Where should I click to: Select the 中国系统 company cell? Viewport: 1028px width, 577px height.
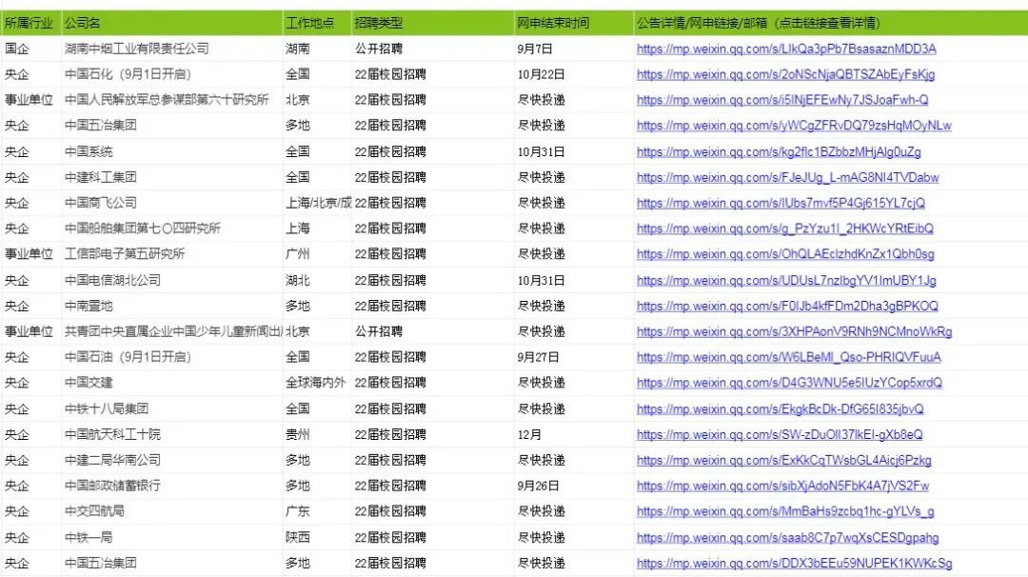(x=171, y=151)
